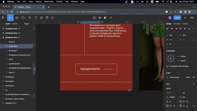The height and width of the screenshot is (111, 197).
Task: Click the Align horizontal centers icon
Action: pos(172,29)
